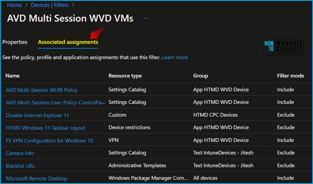Sort by the Name column header
The width and height of the screenshot is (313, 184).
click(13, 76)
